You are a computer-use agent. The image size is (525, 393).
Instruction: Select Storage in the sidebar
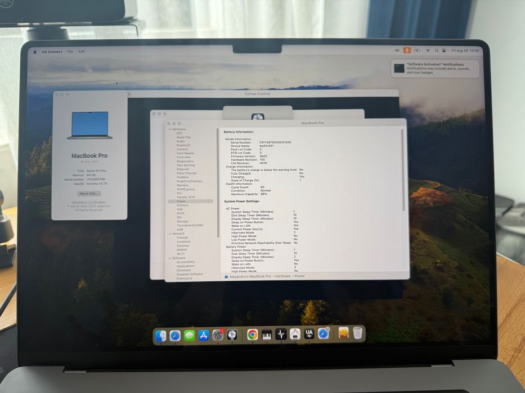pos(182,222)
